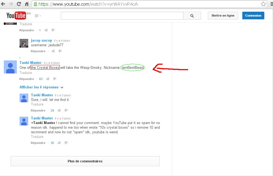The height and width of the screenshot is (176, 273).
Task: Open the YouTube guide menu dropdown
Action: [38, 16]
